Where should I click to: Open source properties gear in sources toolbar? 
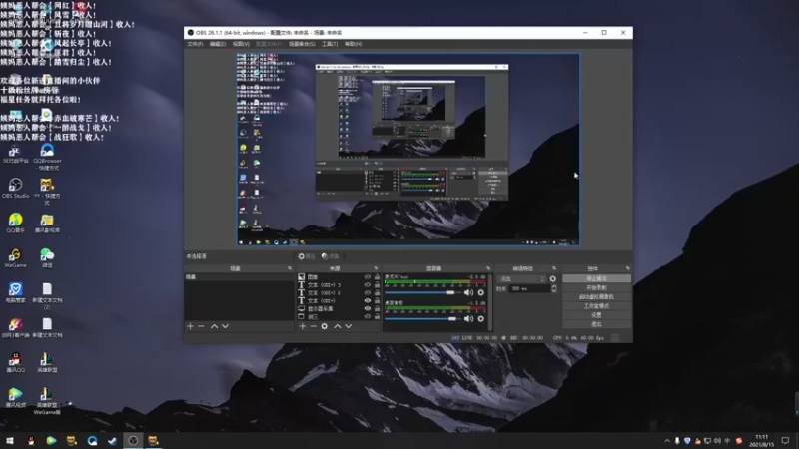coord(324,326)
